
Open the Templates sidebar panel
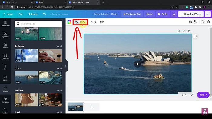[x=5, y=24]
